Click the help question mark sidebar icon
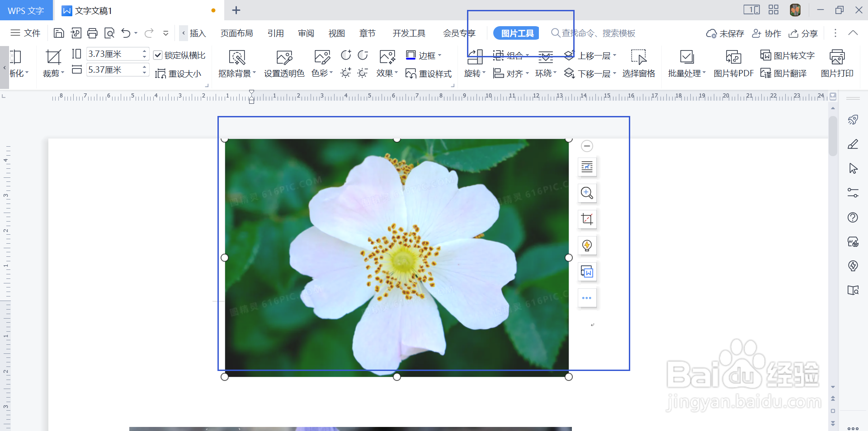 click(853, 218)
